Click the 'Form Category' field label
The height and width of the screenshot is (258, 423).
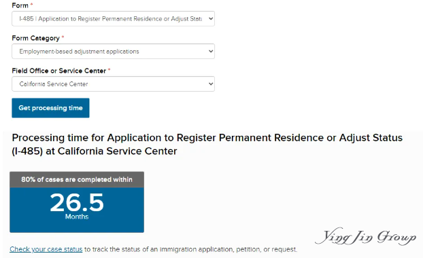point(35,38)
